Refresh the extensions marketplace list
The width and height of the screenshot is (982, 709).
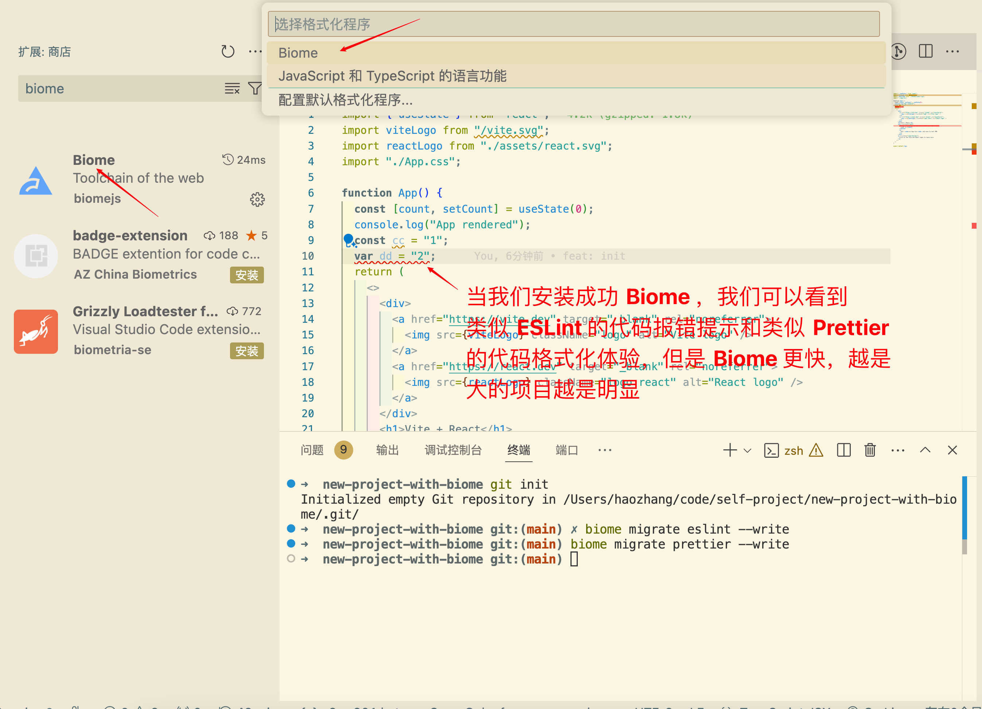point(228,51)
